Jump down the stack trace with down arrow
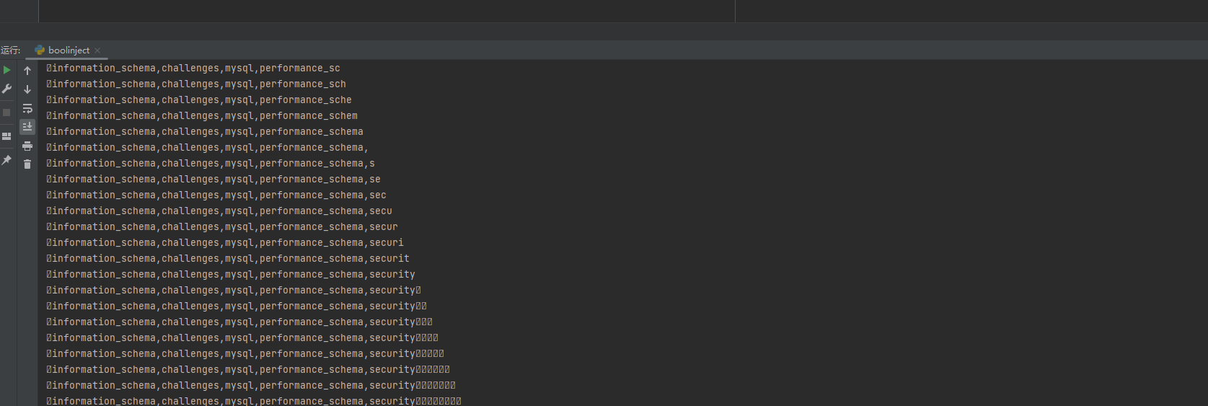1208x406 pixels. click(27, 89)
